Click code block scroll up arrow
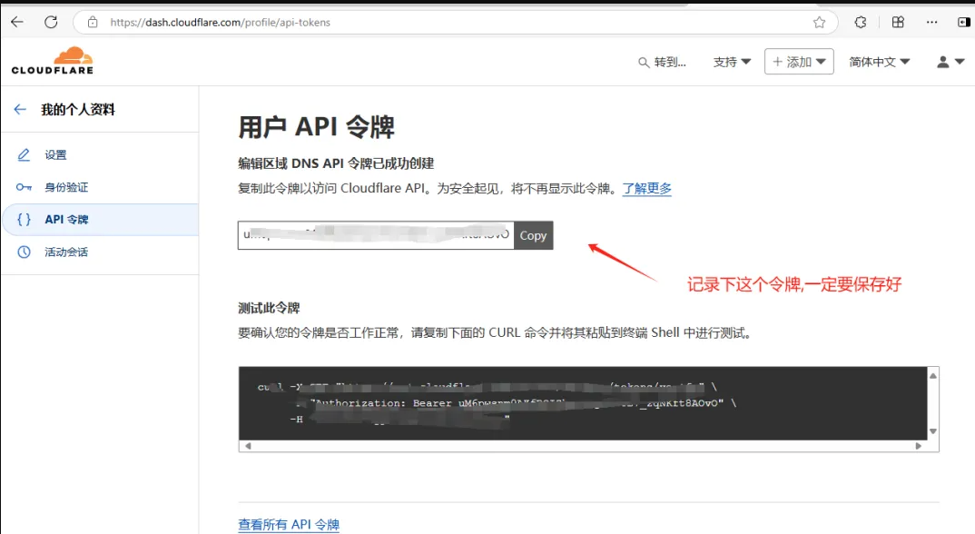This screenshot has width=975, height=534. 932,375
